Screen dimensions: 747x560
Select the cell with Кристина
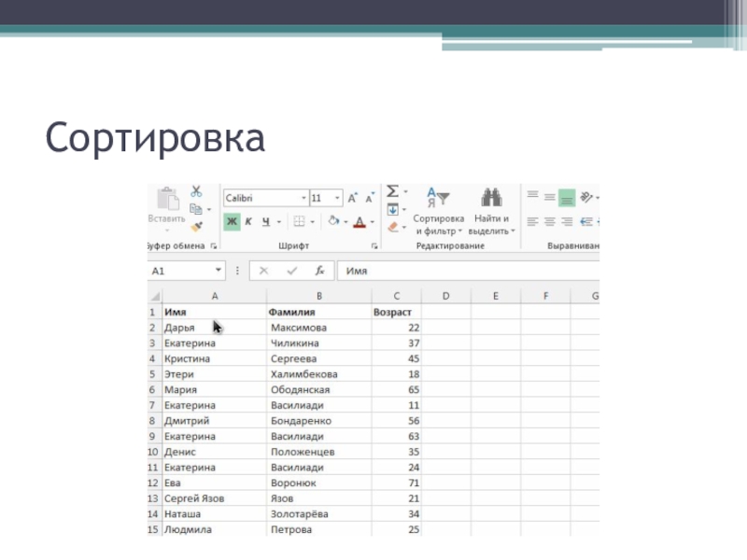click(x=215, y=358)
